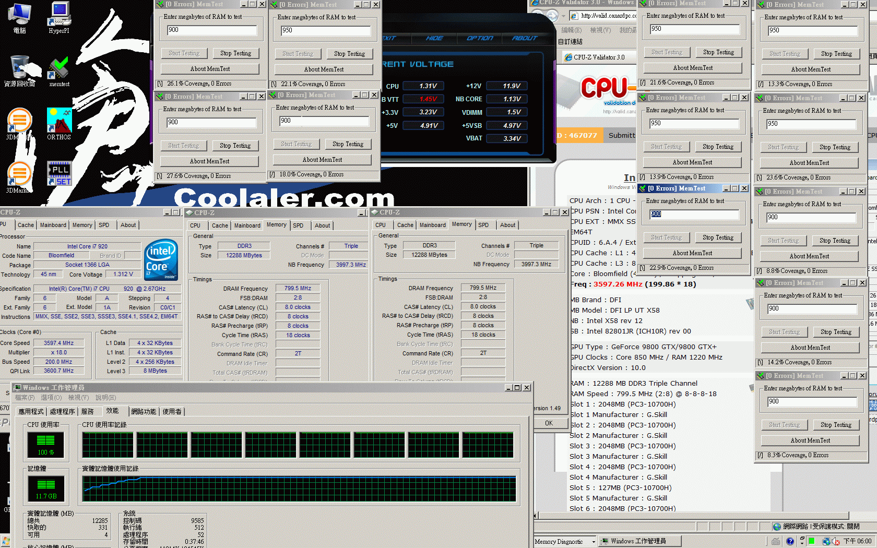This screenshot has height=548, width=877.
Task: Open 編輯(E) menu in the browser
Action: (x=571, y=30)
